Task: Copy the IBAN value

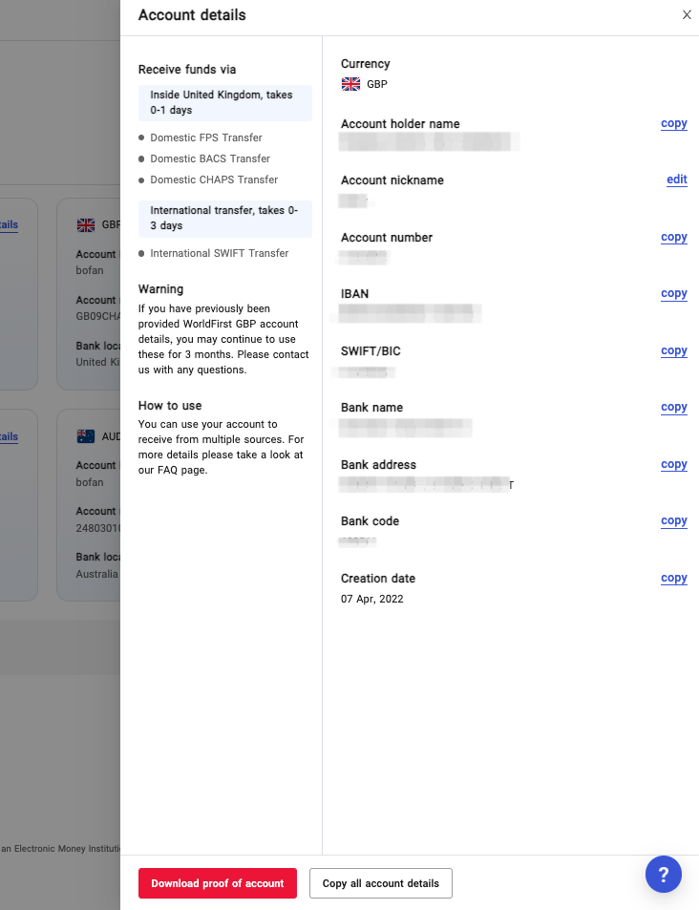Action: (x=673, y=293)
